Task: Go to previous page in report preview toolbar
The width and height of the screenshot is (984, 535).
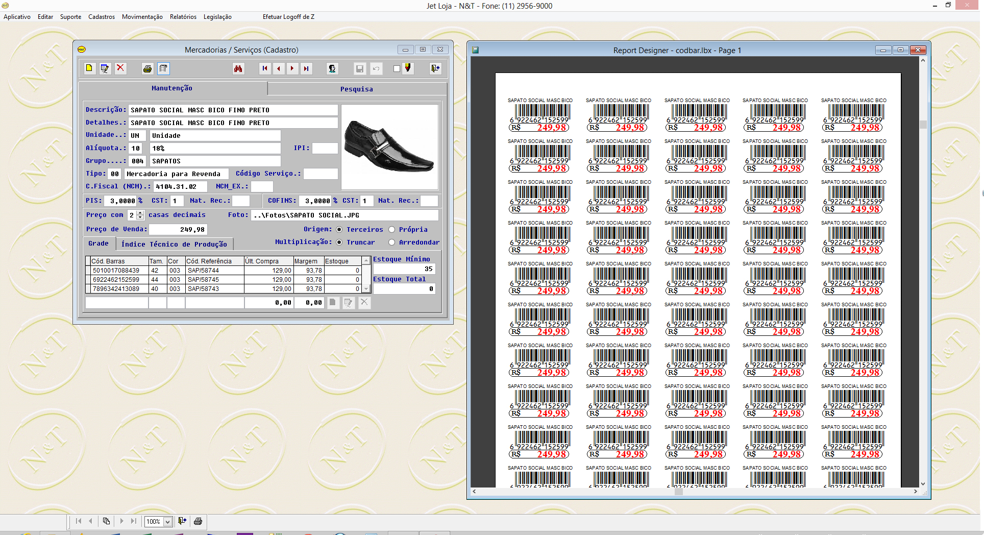Action: click(91, 521)
